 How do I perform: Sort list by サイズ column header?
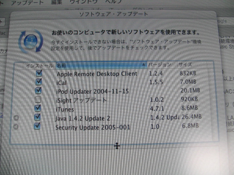point(192,64)
